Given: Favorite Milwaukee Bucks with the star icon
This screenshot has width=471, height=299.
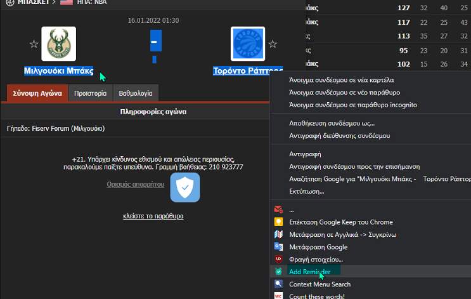Looking at the screenshot, I should pyautogui.click(x=34, y=44).
